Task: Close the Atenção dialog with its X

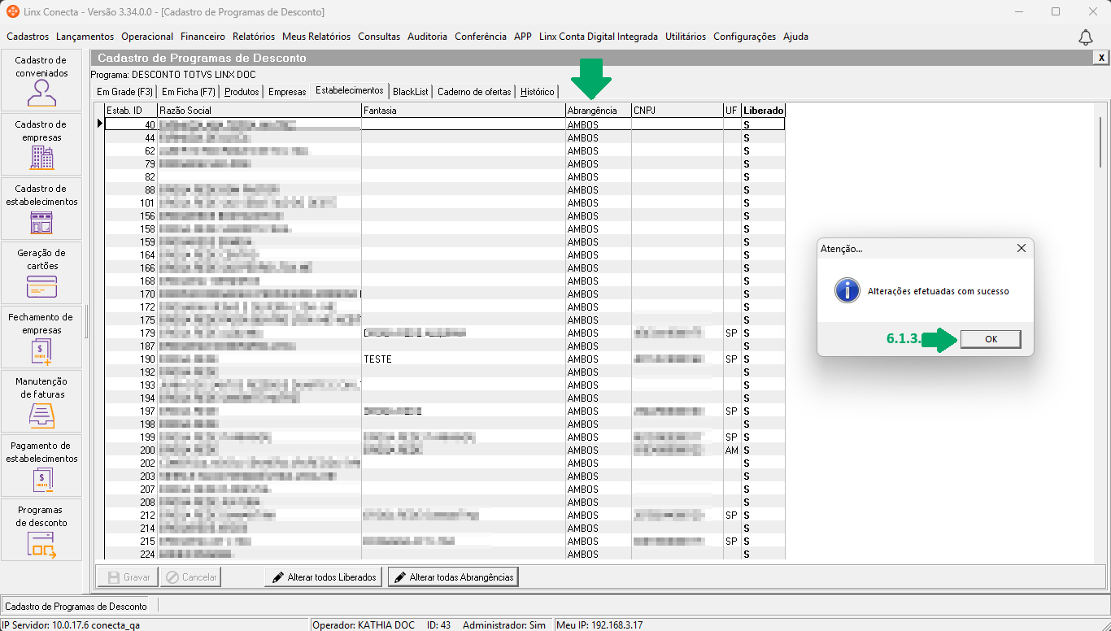Action: [1022, 248]
